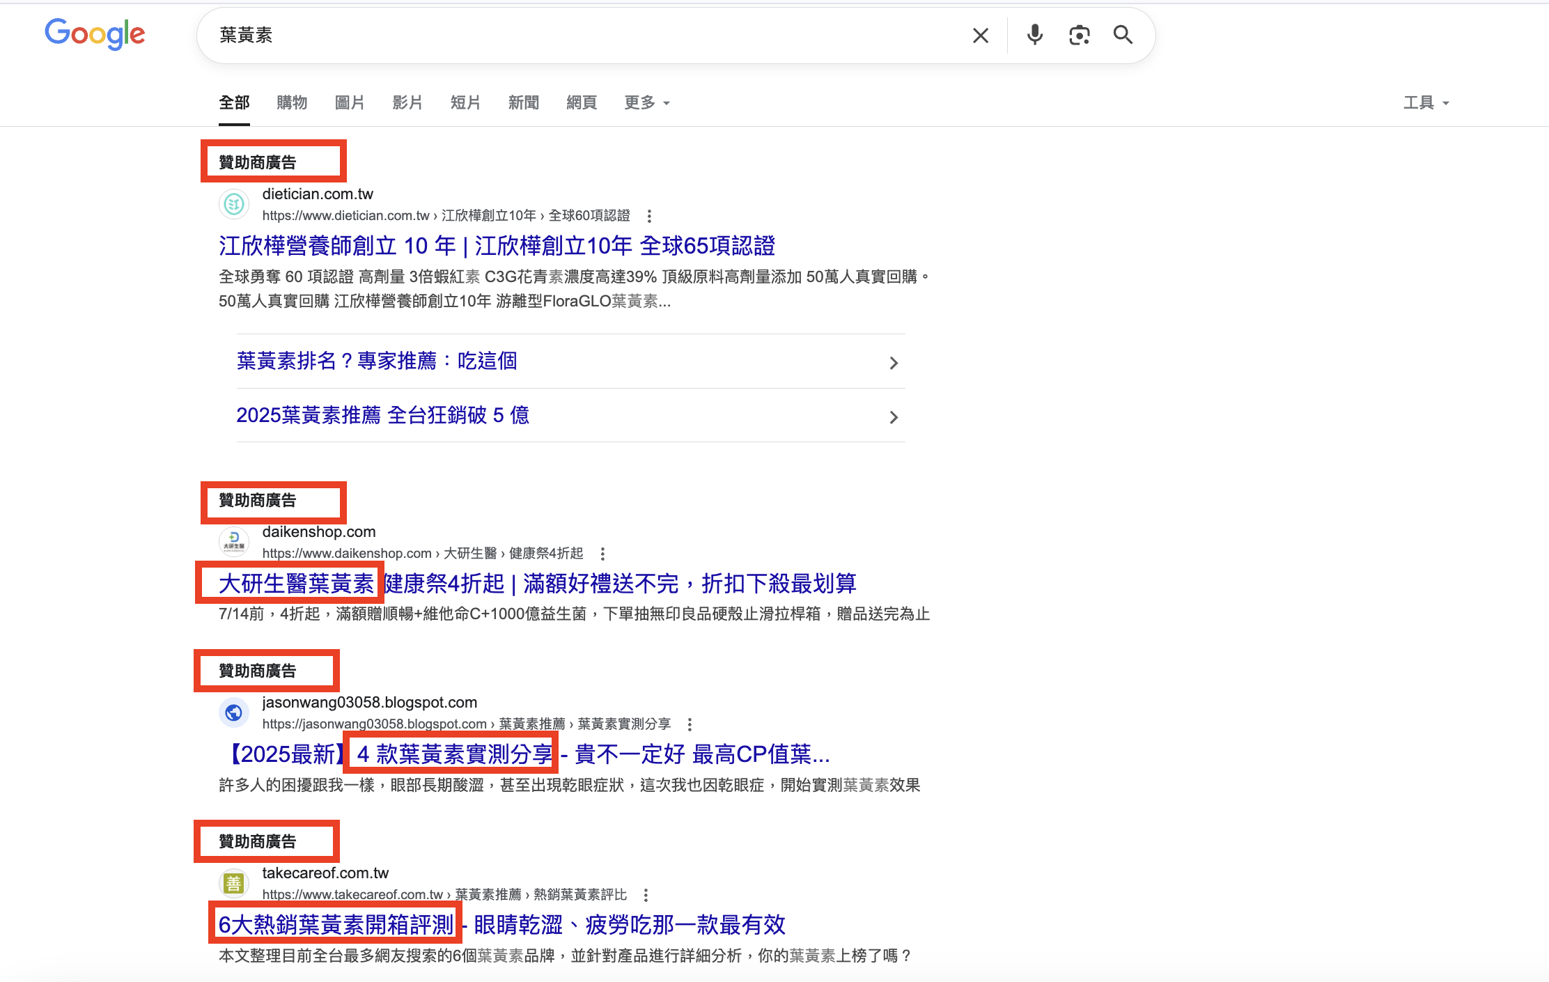This screenshot has width=1549, height=982.
Task: Switch to the 影片 tab
Action: pos(407,102)
